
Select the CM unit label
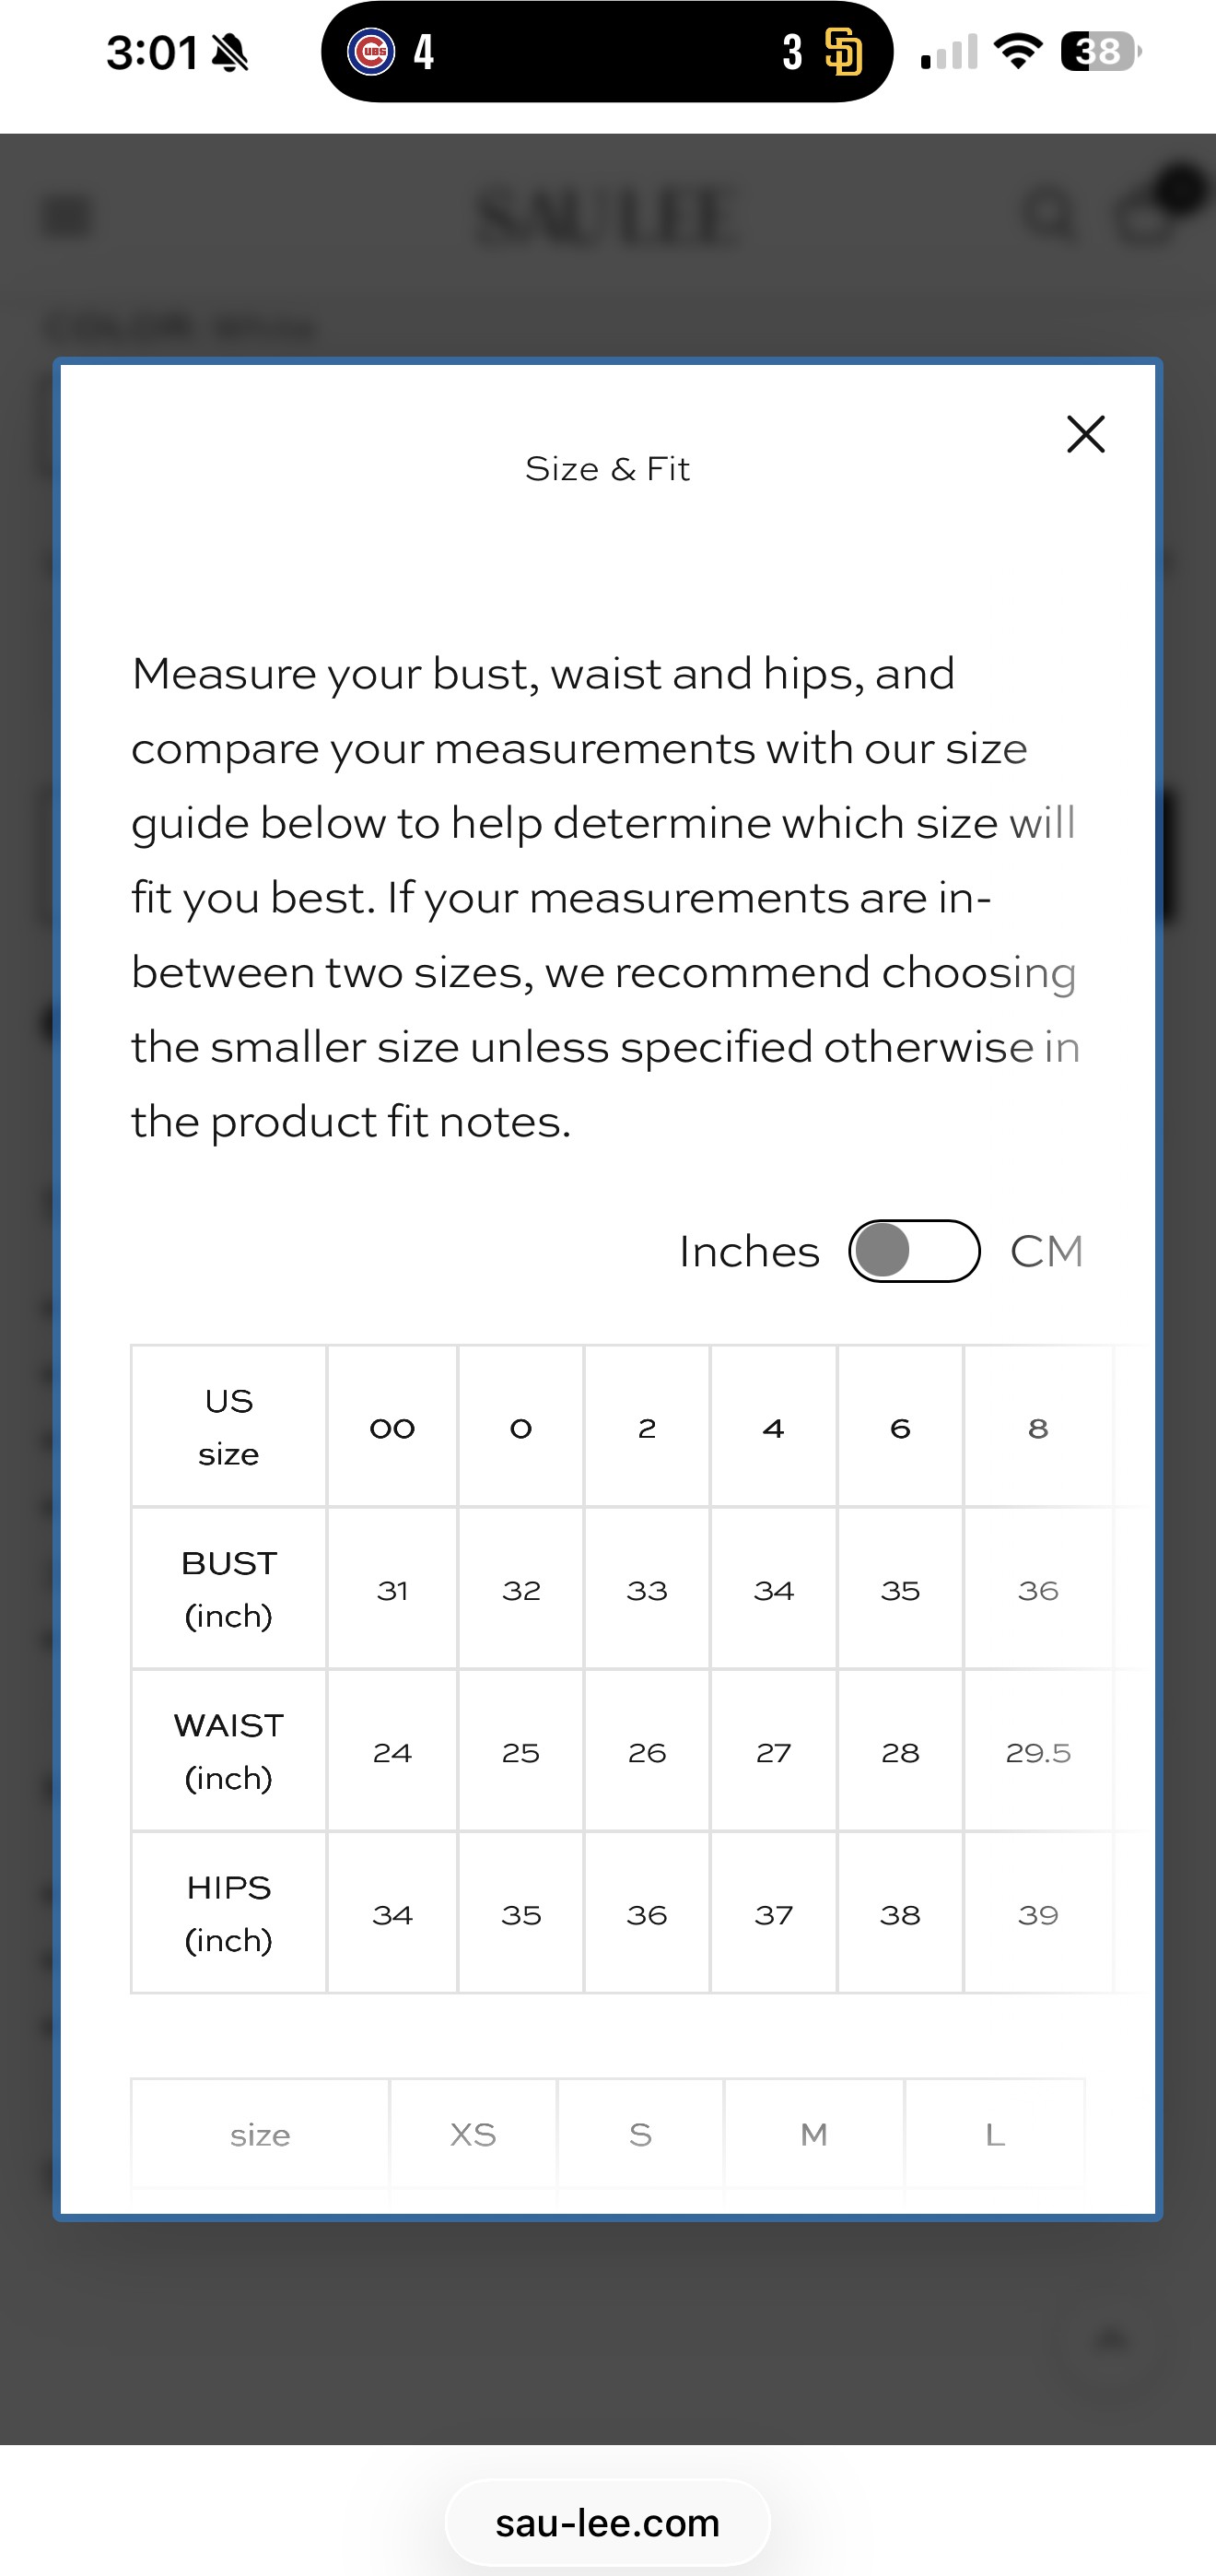point(1046,1251)
